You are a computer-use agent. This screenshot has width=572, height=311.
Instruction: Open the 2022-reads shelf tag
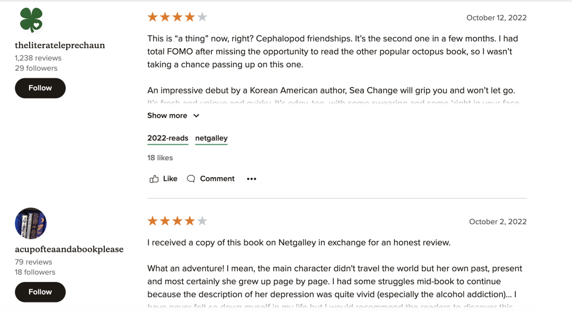pyautogui.click(x=168, y=138)
